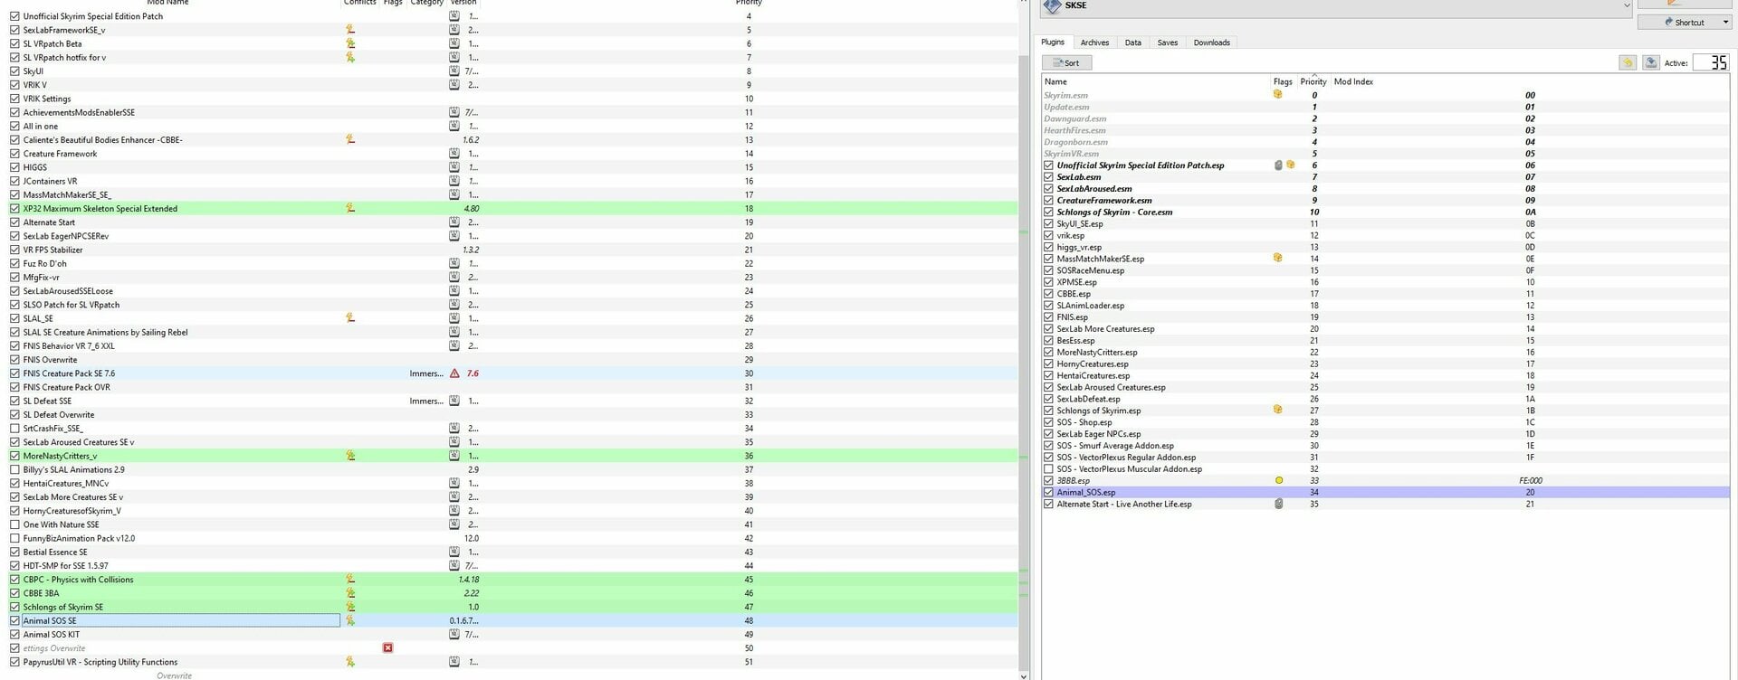Image resolution: width=1738 pixels, height=680 pixels.
Task: Click grey archive flag on Unofficial Skyrim Special Edition Patch.esp
Action: pyautogui.click(x=1278, y=165)
